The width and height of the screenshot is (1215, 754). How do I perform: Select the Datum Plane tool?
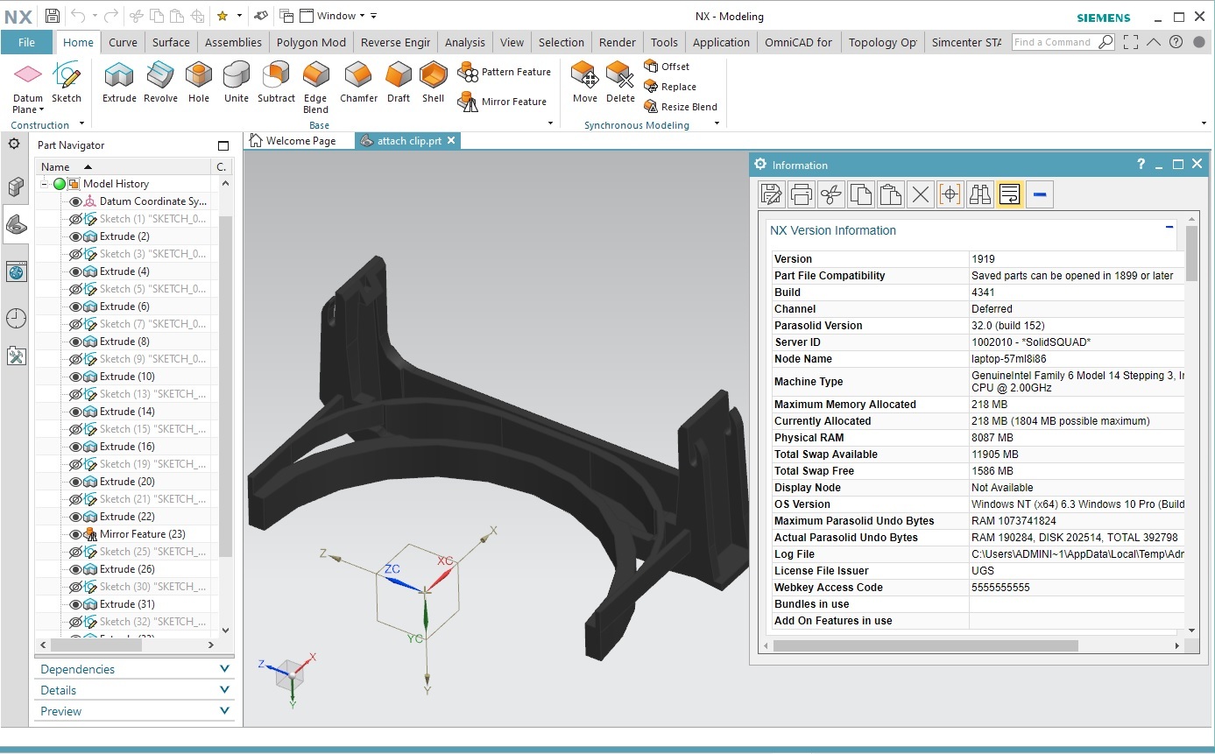pos(28,82)
